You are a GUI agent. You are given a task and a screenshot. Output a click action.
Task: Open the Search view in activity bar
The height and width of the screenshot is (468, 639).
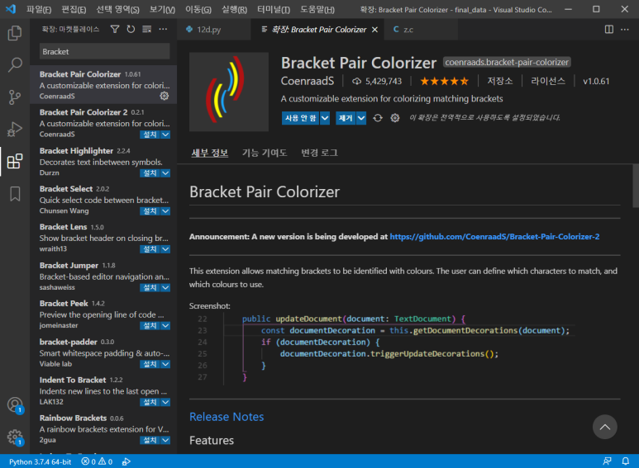tap(15, 64)
